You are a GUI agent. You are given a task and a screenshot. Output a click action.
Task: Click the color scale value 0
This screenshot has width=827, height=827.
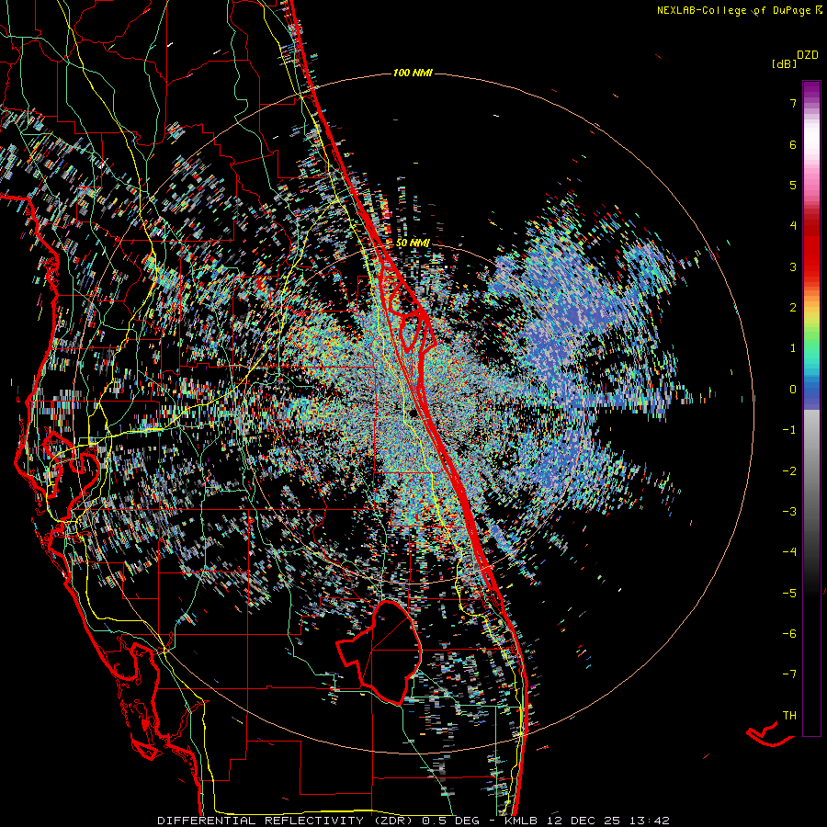(x=793, y=390)
